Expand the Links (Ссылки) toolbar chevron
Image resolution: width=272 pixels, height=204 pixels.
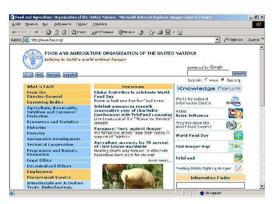click(263, 39)
